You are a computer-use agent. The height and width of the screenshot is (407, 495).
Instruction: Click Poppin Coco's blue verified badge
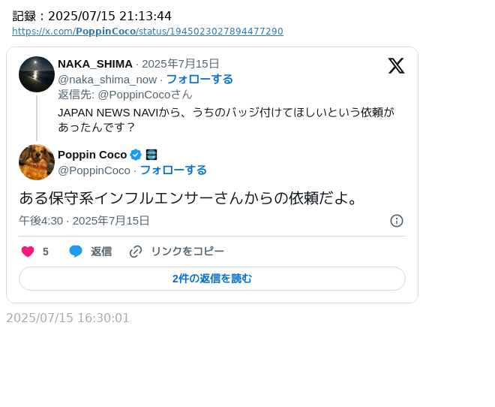pyautogui.click(x=136, y=155)
